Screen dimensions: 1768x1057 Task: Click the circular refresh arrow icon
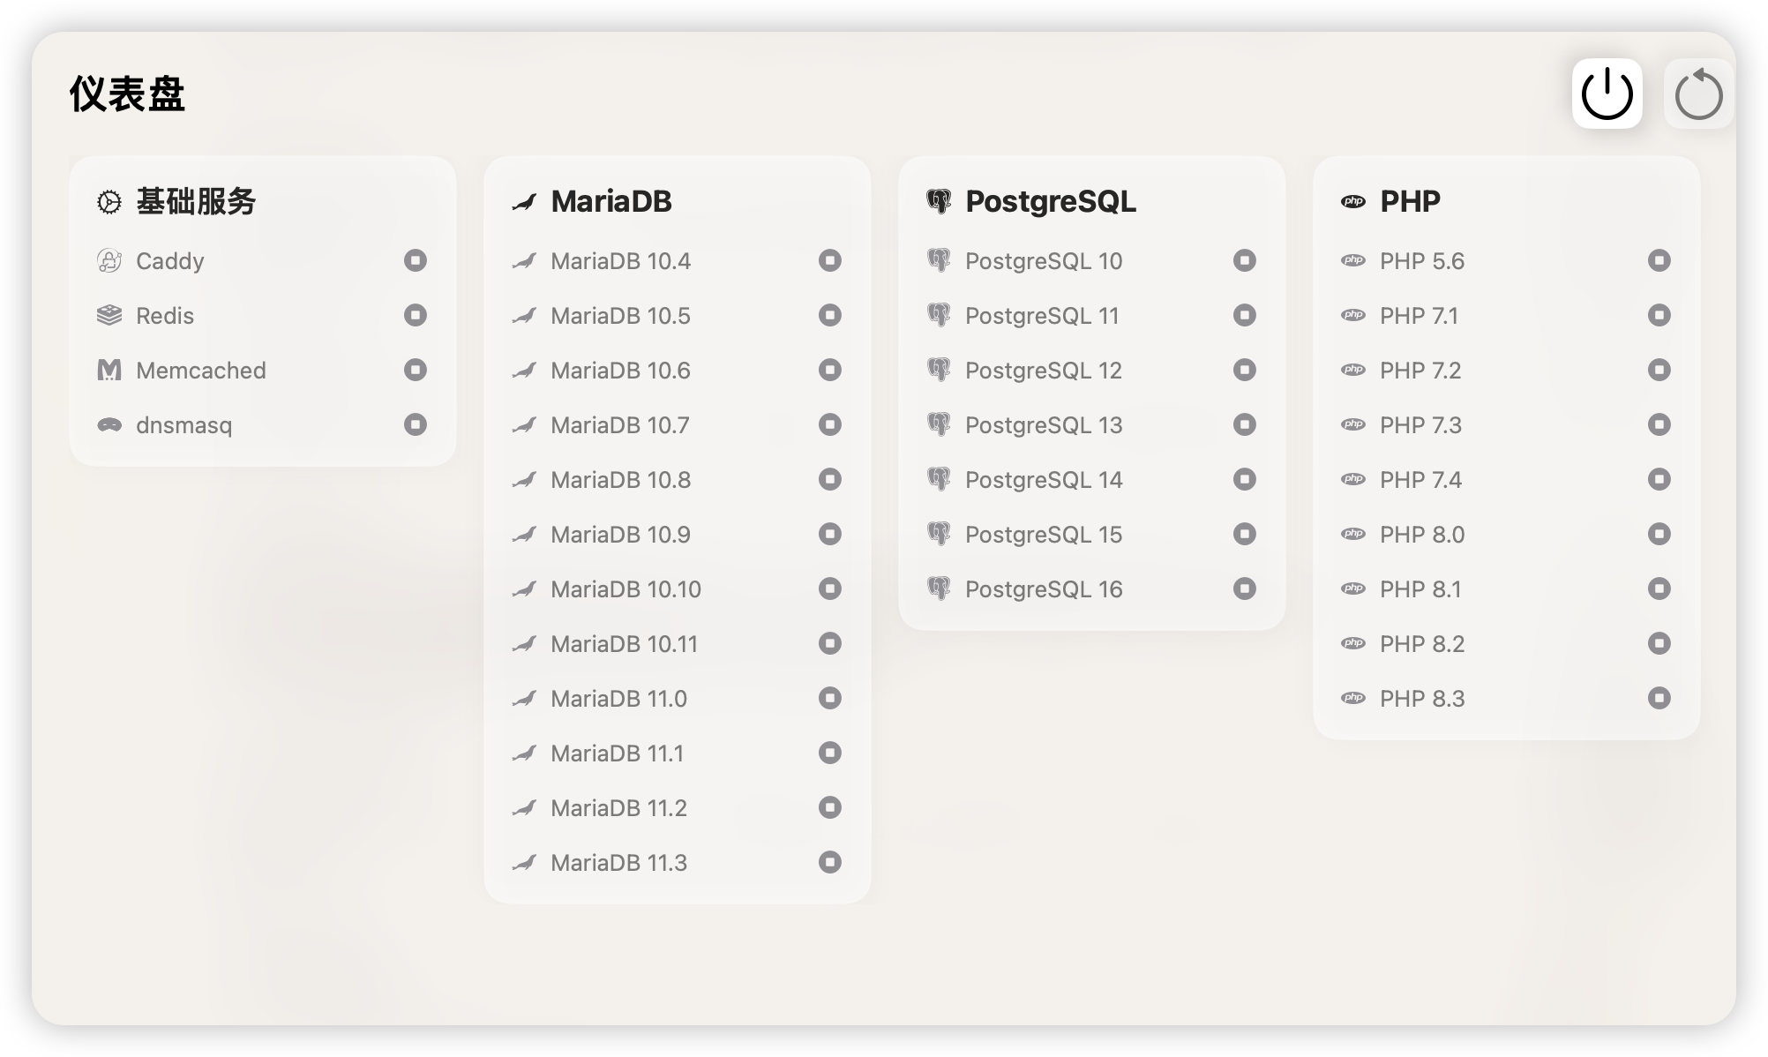[x=1698, y=94]
